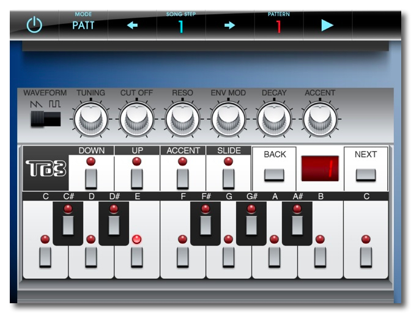Screen dimensions: 411x313
Task: Click the DECAY knob
Action: click(274, 119)
